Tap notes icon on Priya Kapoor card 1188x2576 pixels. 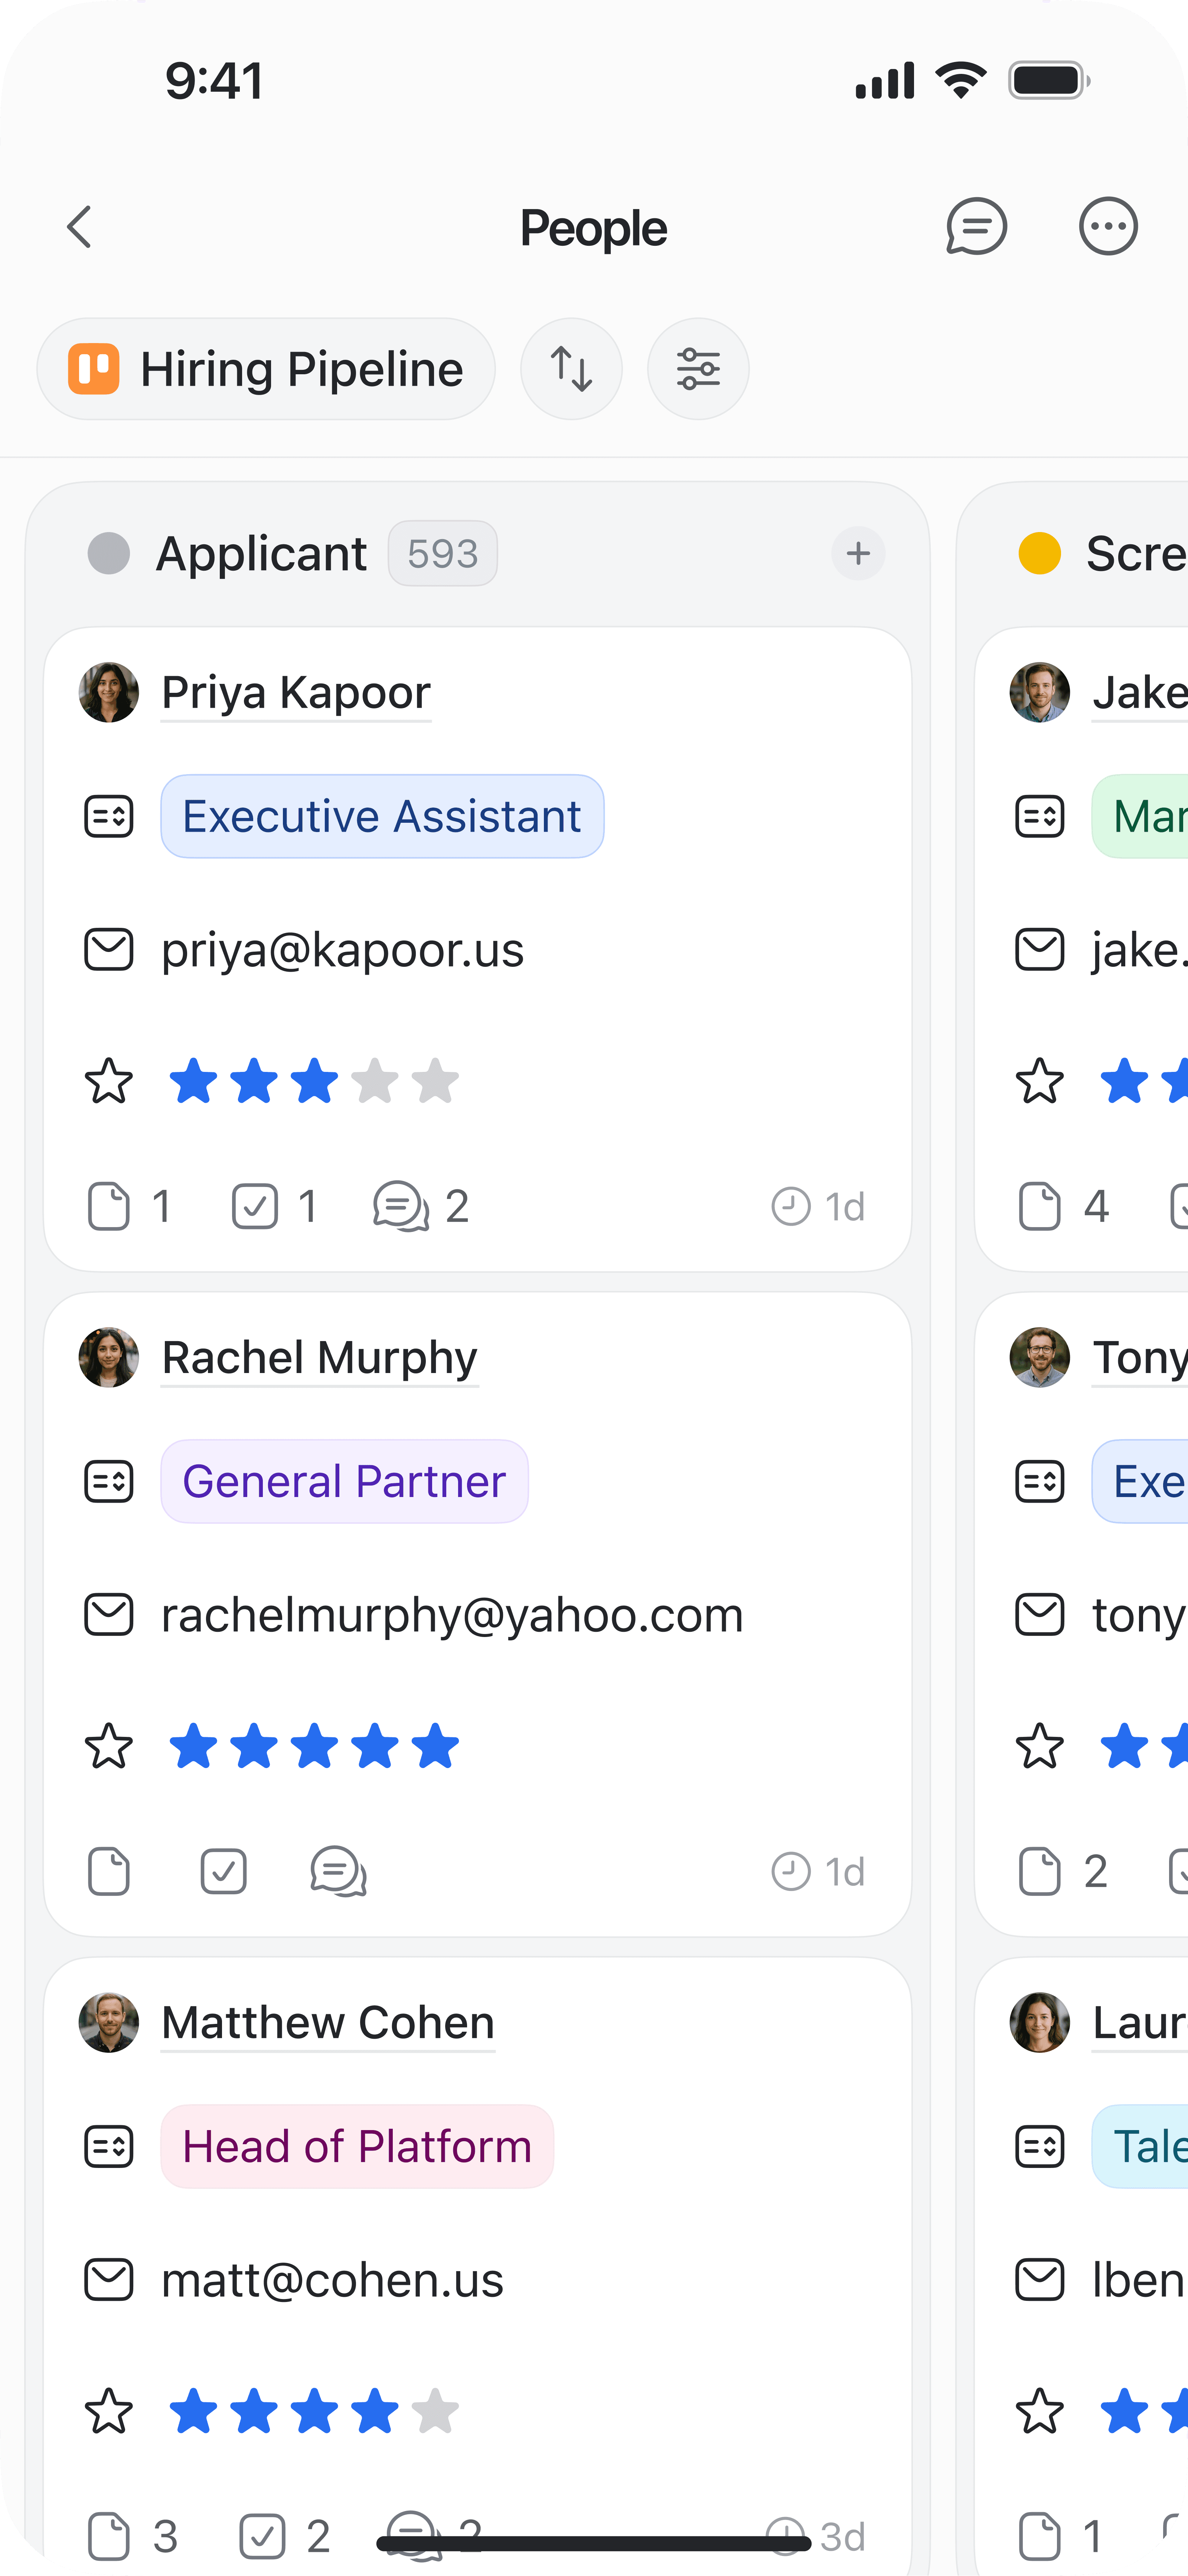[x=109, y=1206]
